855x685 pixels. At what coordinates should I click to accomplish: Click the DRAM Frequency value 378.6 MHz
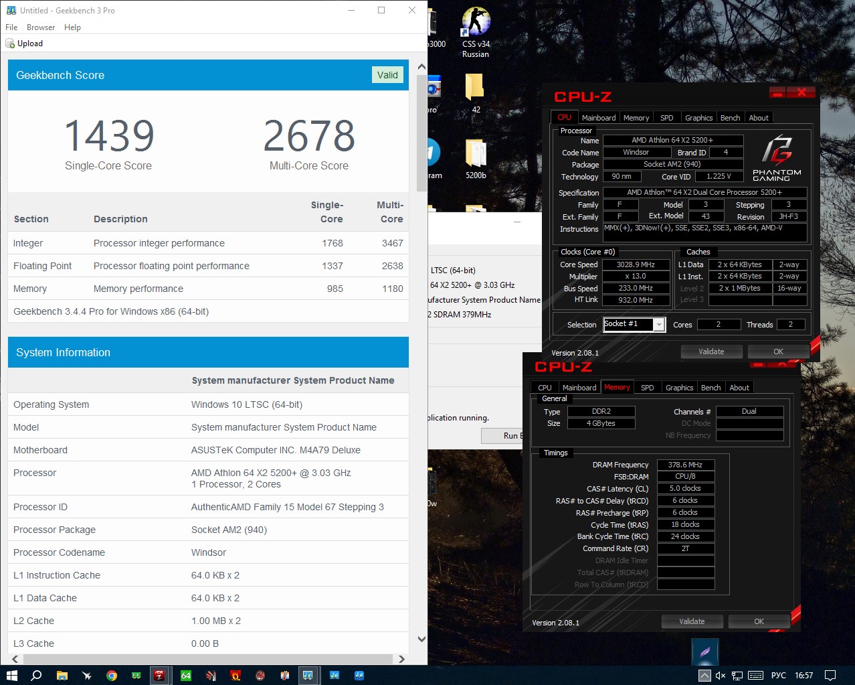(686, 465)
